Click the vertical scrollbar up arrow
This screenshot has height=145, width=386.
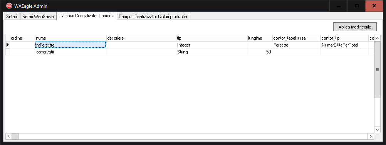[377, 38]
